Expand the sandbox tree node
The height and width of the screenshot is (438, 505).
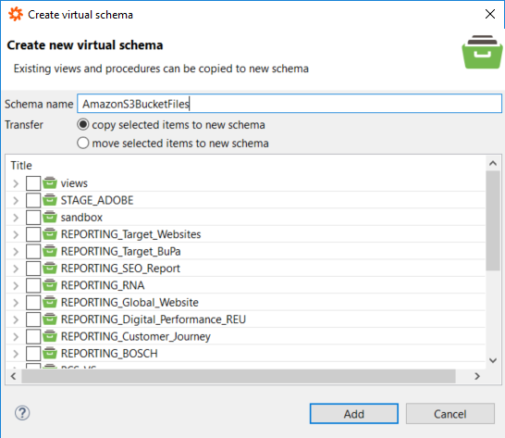tap(16, 218)
